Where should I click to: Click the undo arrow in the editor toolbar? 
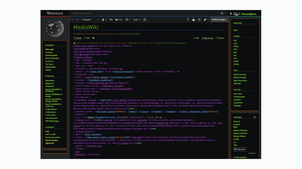point(72,20)
